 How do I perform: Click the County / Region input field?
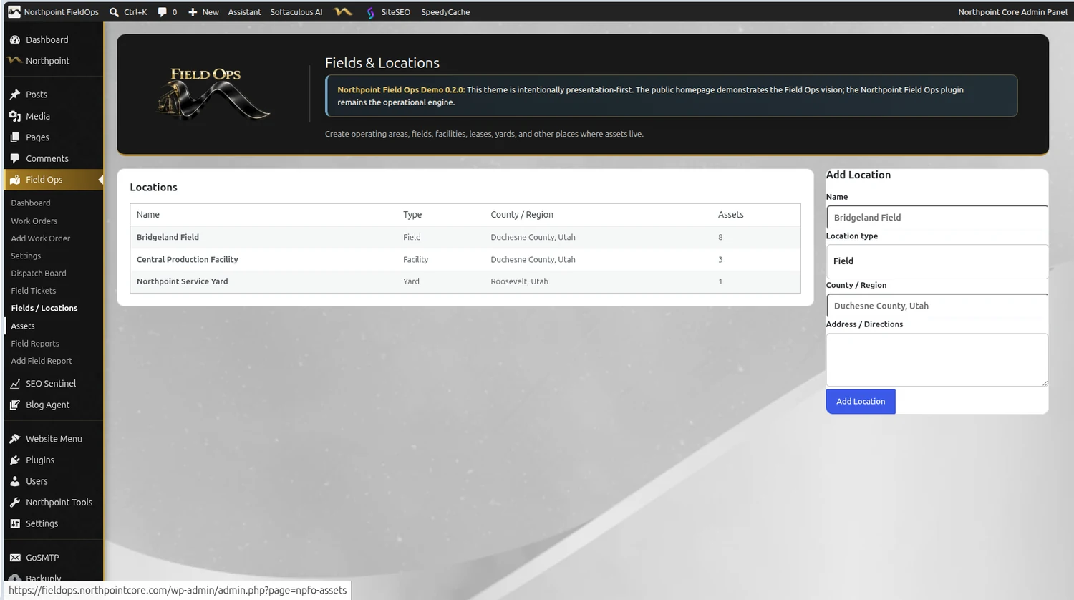coord(937,306)
